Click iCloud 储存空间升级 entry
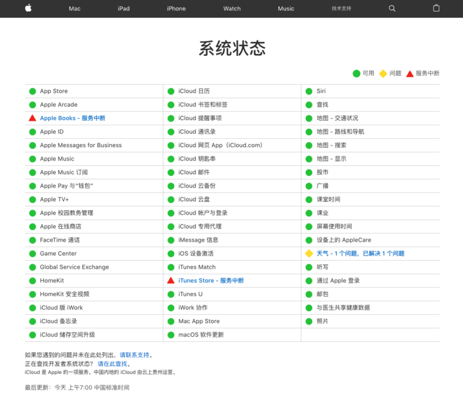The width and height of the screenshot is (463, 401). (68, 335)
